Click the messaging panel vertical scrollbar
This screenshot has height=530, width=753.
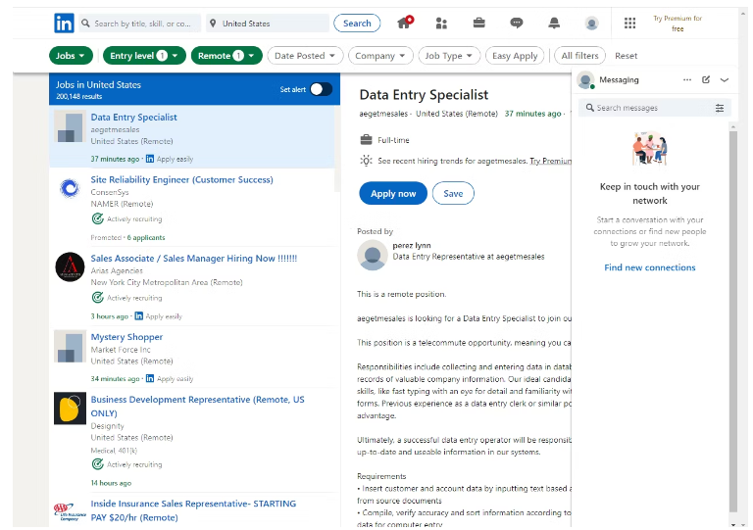pos(732,321)
